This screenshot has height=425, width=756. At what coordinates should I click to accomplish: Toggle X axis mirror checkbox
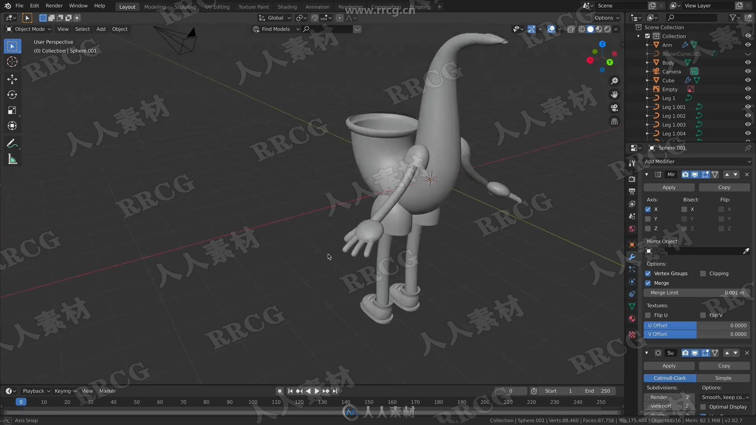coord(648,209)
